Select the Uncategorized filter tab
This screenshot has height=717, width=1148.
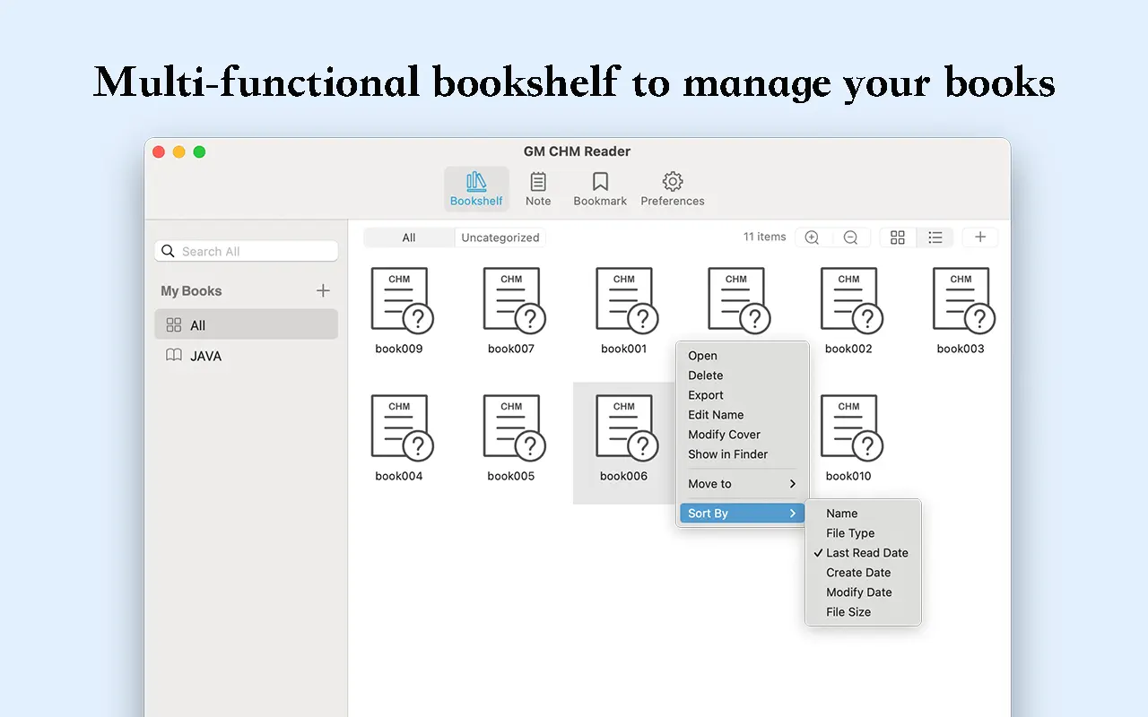[500, 238]
